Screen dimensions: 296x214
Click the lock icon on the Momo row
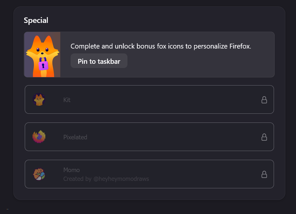coord(264,174)
